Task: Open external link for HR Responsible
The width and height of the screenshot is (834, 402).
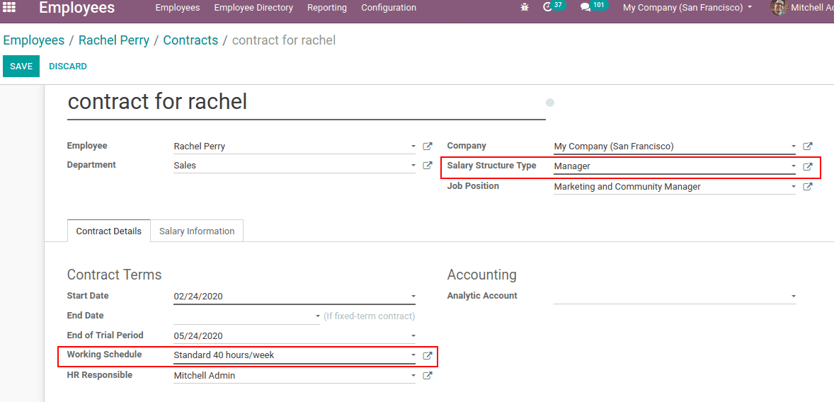Action: coord(427,375)
